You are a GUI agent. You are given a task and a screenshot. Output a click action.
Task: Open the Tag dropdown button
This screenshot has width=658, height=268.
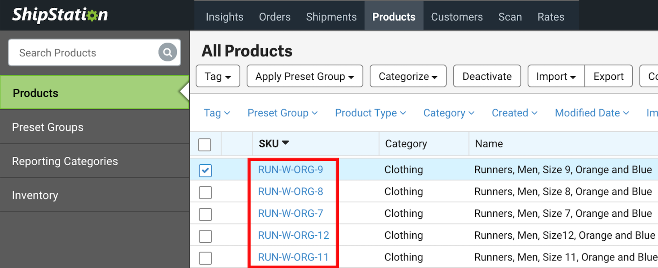click(218, 76)
